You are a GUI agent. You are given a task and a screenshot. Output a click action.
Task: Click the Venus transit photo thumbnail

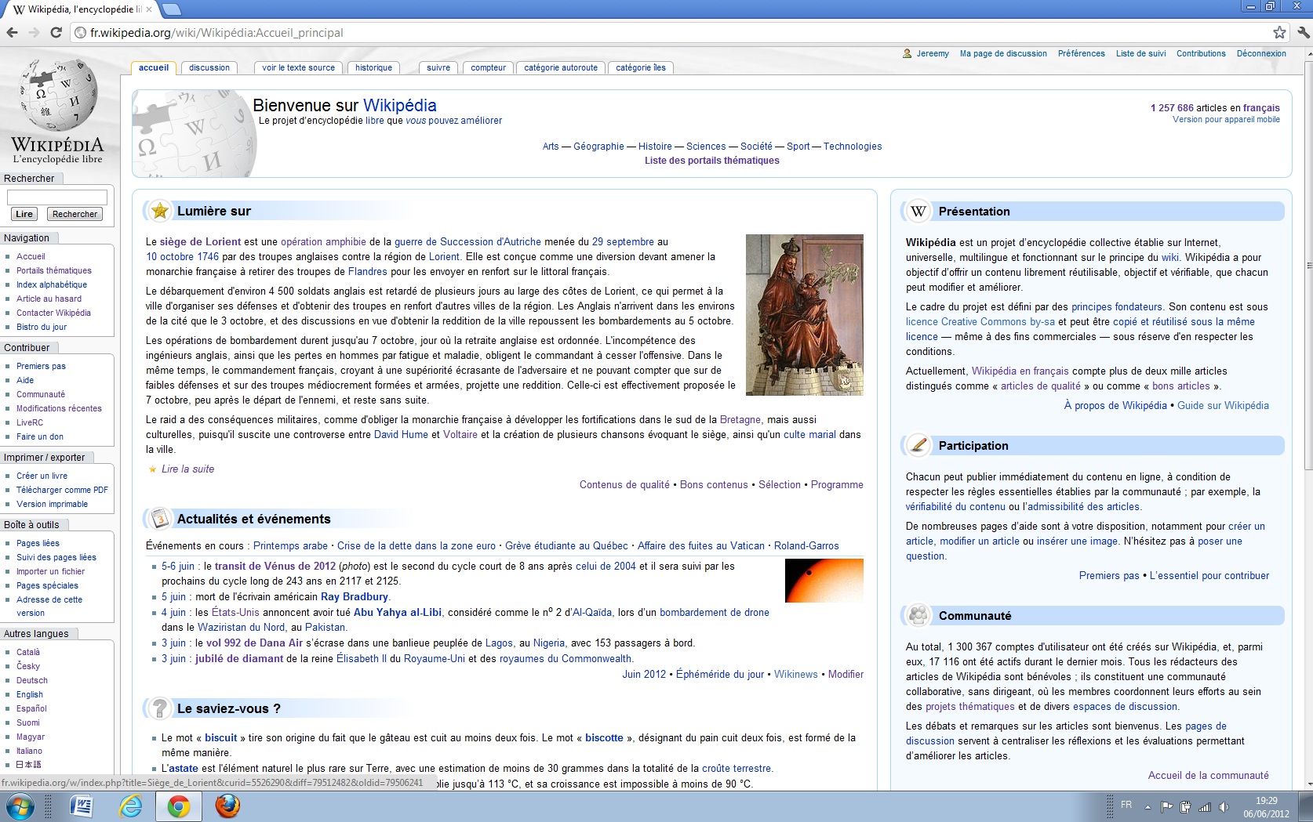pyautogui.click(x=824, y=580)
